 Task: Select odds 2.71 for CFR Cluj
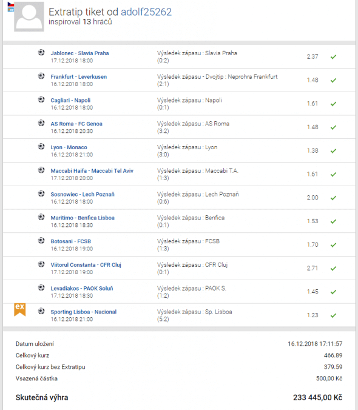point(312,268)
